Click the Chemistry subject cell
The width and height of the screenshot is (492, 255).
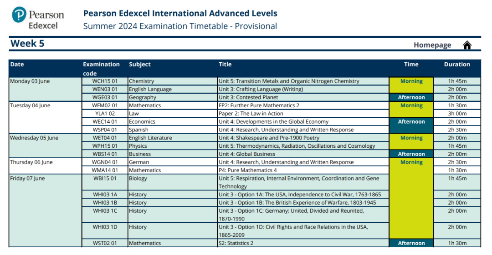[x=172, y=81]
